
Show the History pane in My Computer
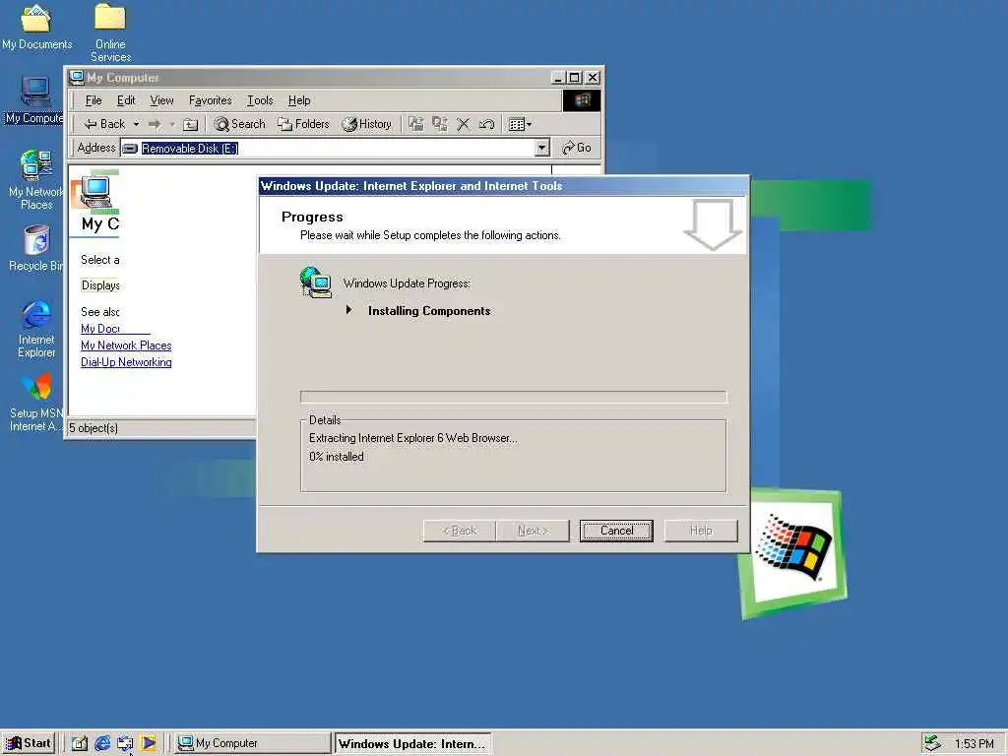point(366,124)
